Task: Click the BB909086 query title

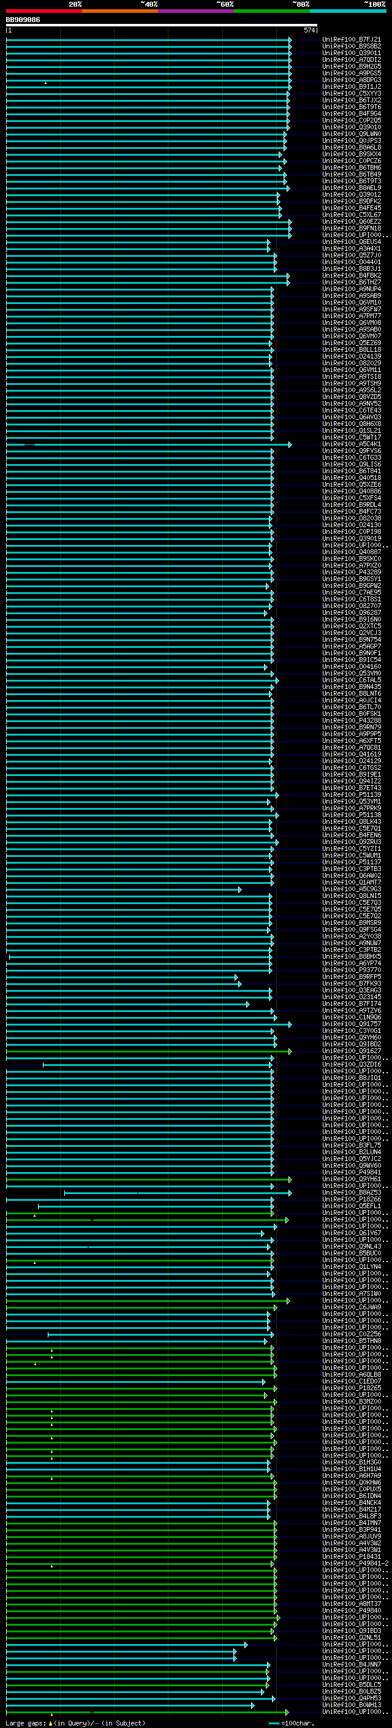Action: (23, 20)
